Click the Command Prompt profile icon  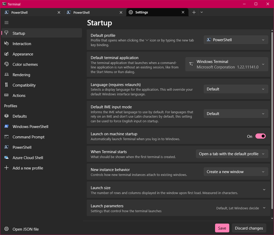[6, 137]
